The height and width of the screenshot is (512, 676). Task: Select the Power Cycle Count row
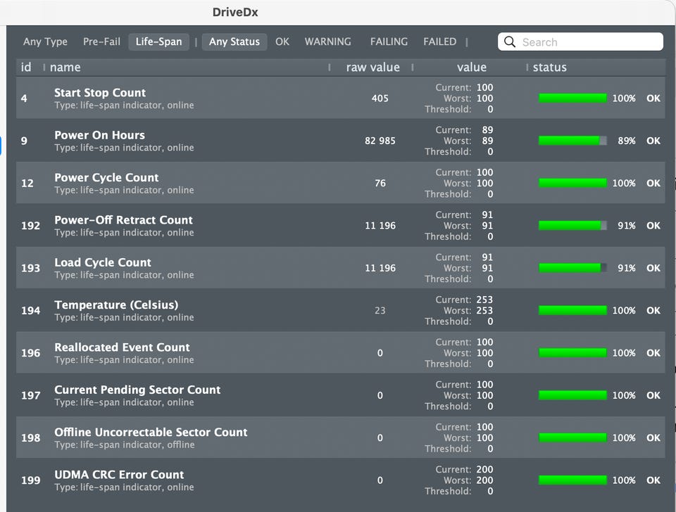(x=341, y=183)
